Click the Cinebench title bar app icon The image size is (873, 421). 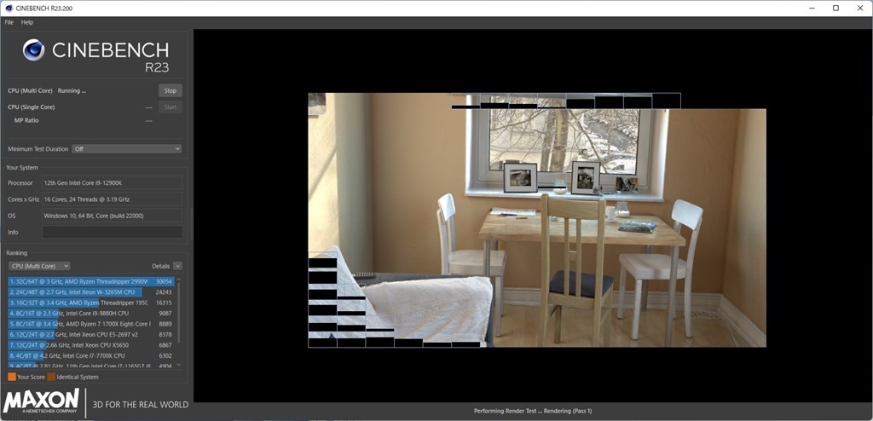click(x=9, y=8)
